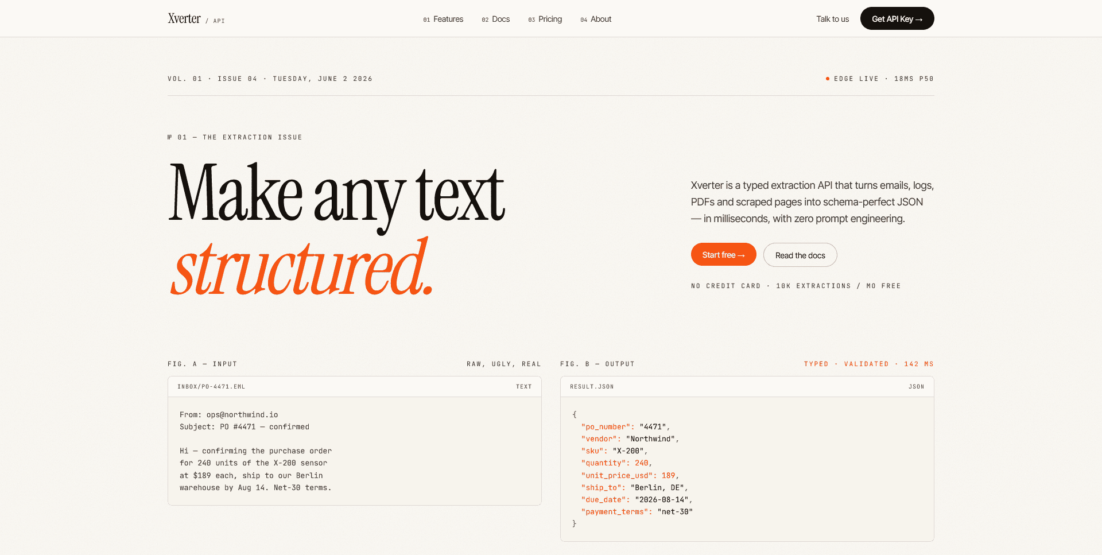1102x555 pixels.
Task: Click the "quantity": 240 line
Action: (x=616, y=463)
